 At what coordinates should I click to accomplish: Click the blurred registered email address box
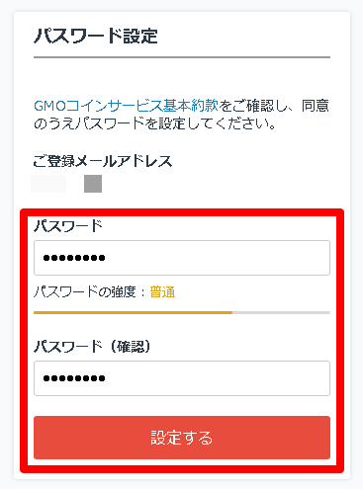coord(48,184)
